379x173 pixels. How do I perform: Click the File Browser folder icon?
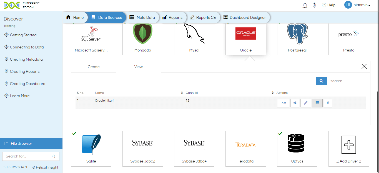[6, 143]
